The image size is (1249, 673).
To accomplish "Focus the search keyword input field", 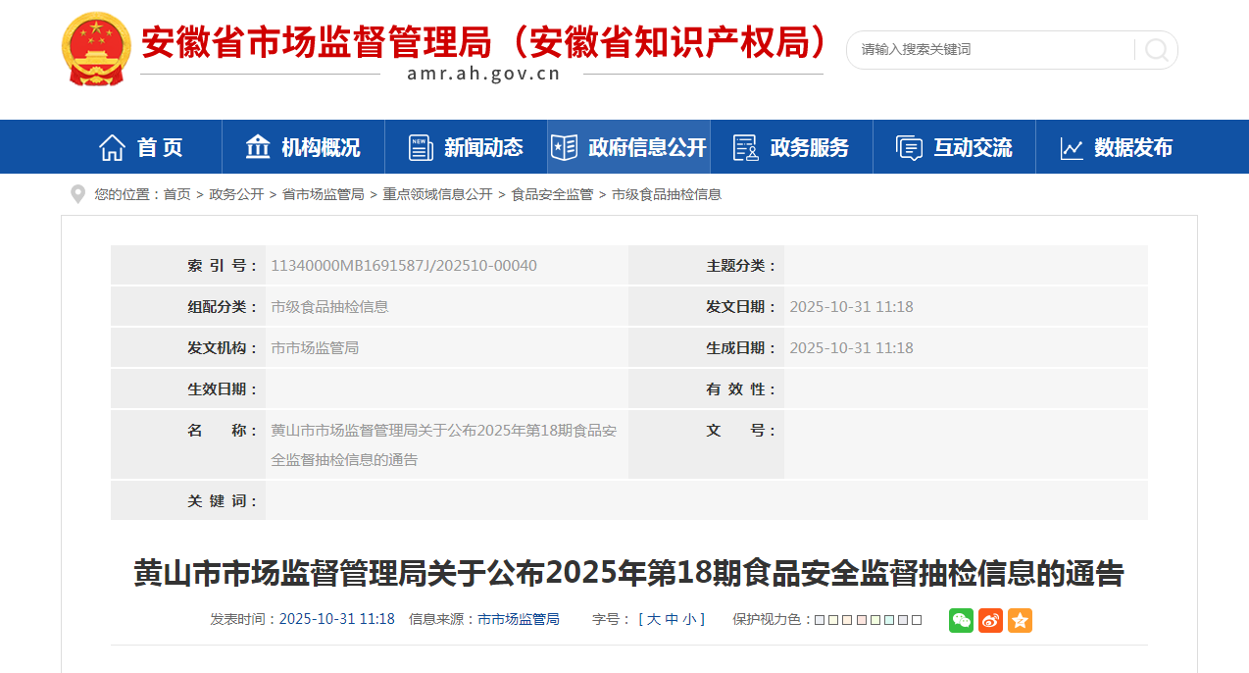I will point(990,49).
